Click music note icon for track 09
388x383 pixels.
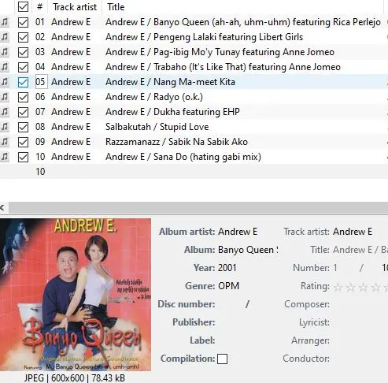(x=5, y=142)
